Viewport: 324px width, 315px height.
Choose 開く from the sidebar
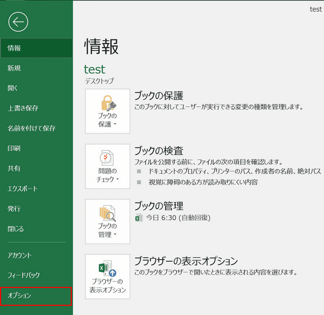point(36,88)
